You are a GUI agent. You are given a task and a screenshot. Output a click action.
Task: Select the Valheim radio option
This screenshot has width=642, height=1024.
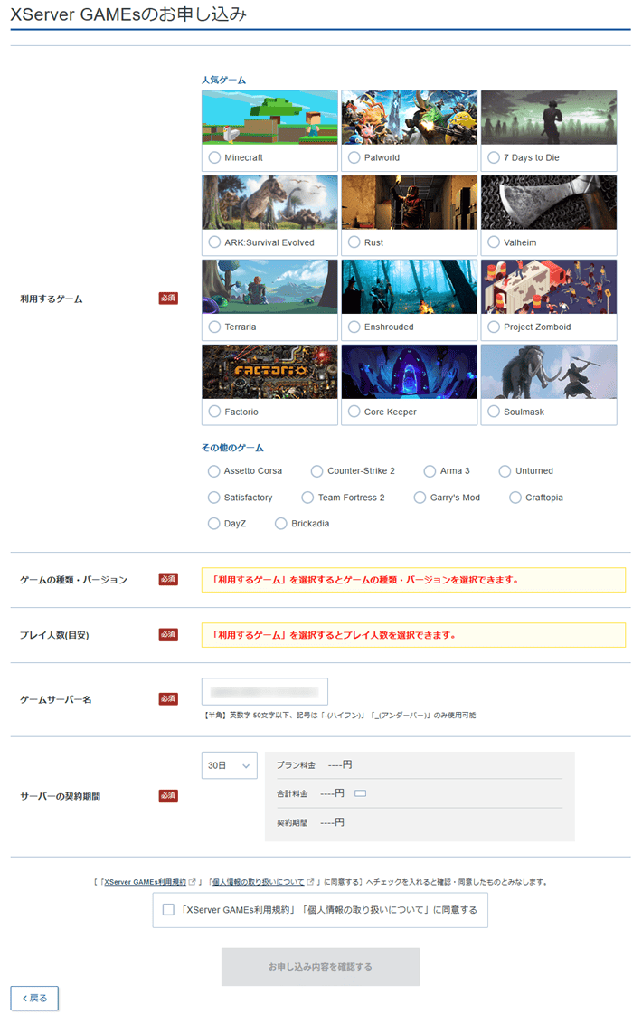click(494, 242)
